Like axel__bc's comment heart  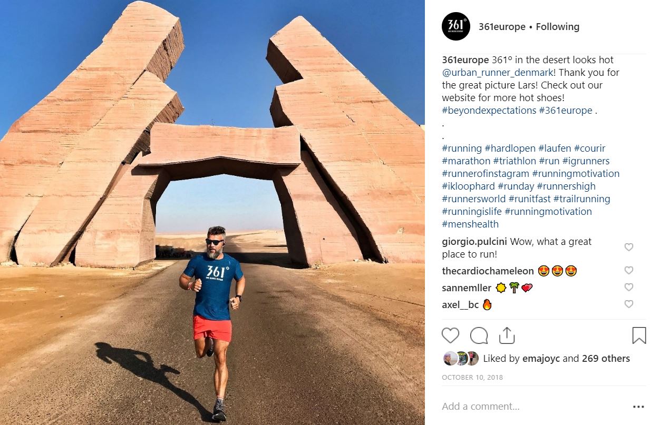[628, 304]
